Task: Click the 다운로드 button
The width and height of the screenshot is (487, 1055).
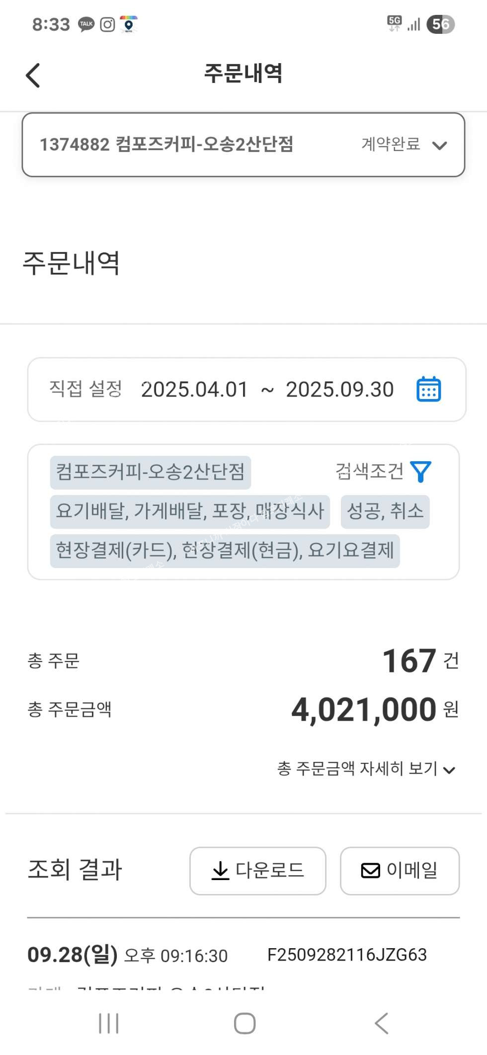Action: pyautogui.click(x=257, y=871)
